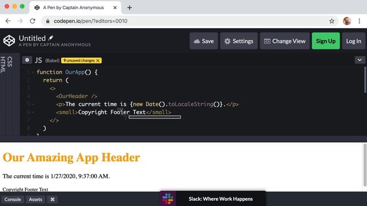Switch to the HTML editor tab
The height and width of the screenshot is (206, 367).
(3, 65)
